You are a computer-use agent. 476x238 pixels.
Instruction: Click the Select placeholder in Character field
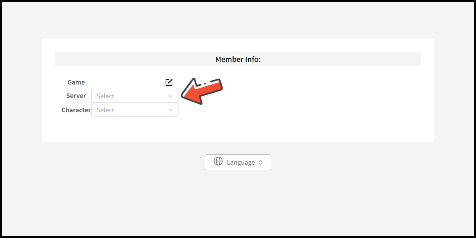pos(106,110)
